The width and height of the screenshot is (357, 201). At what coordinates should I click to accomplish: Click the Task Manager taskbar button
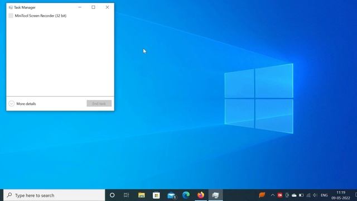click(215, 195)
